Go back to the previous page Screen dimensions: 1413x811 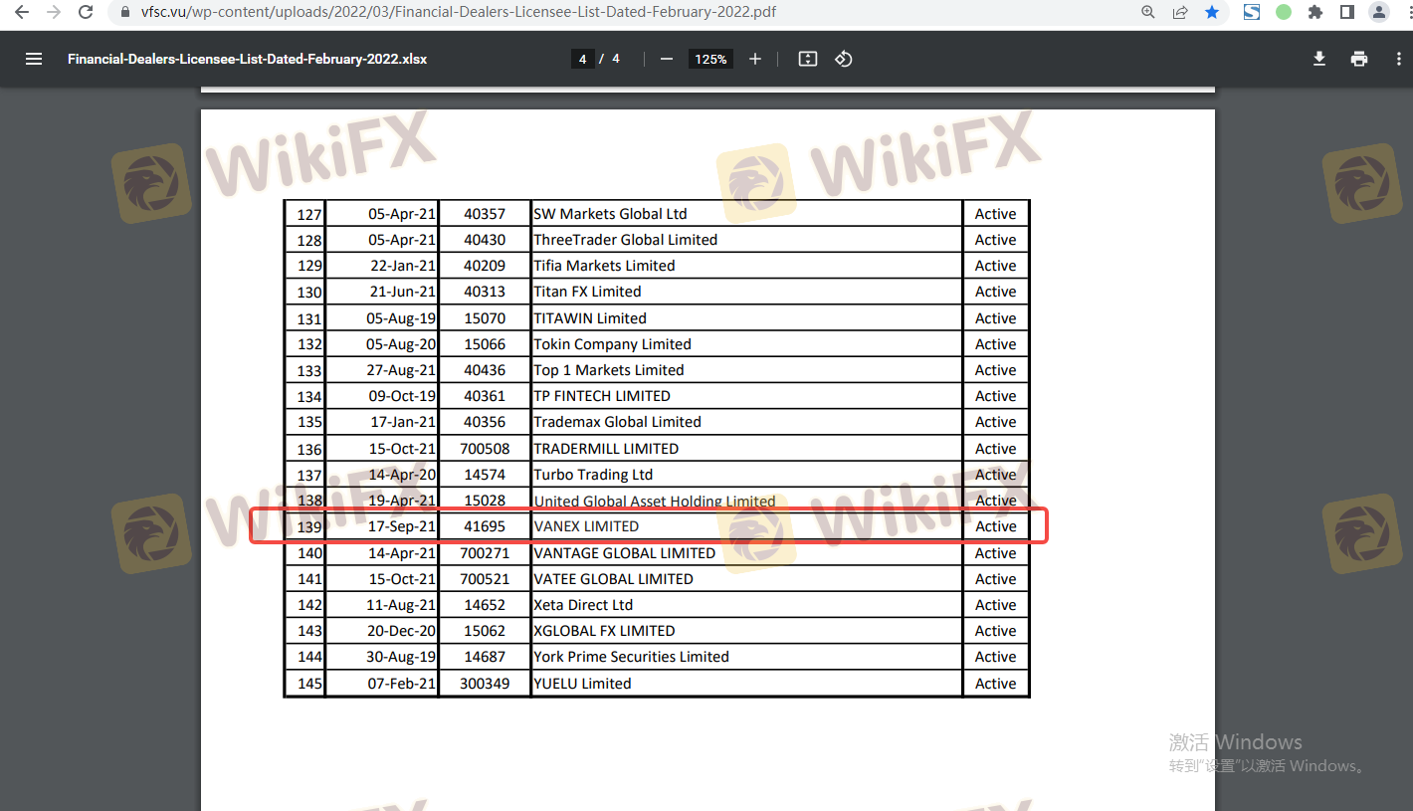[x=22, y=12]
